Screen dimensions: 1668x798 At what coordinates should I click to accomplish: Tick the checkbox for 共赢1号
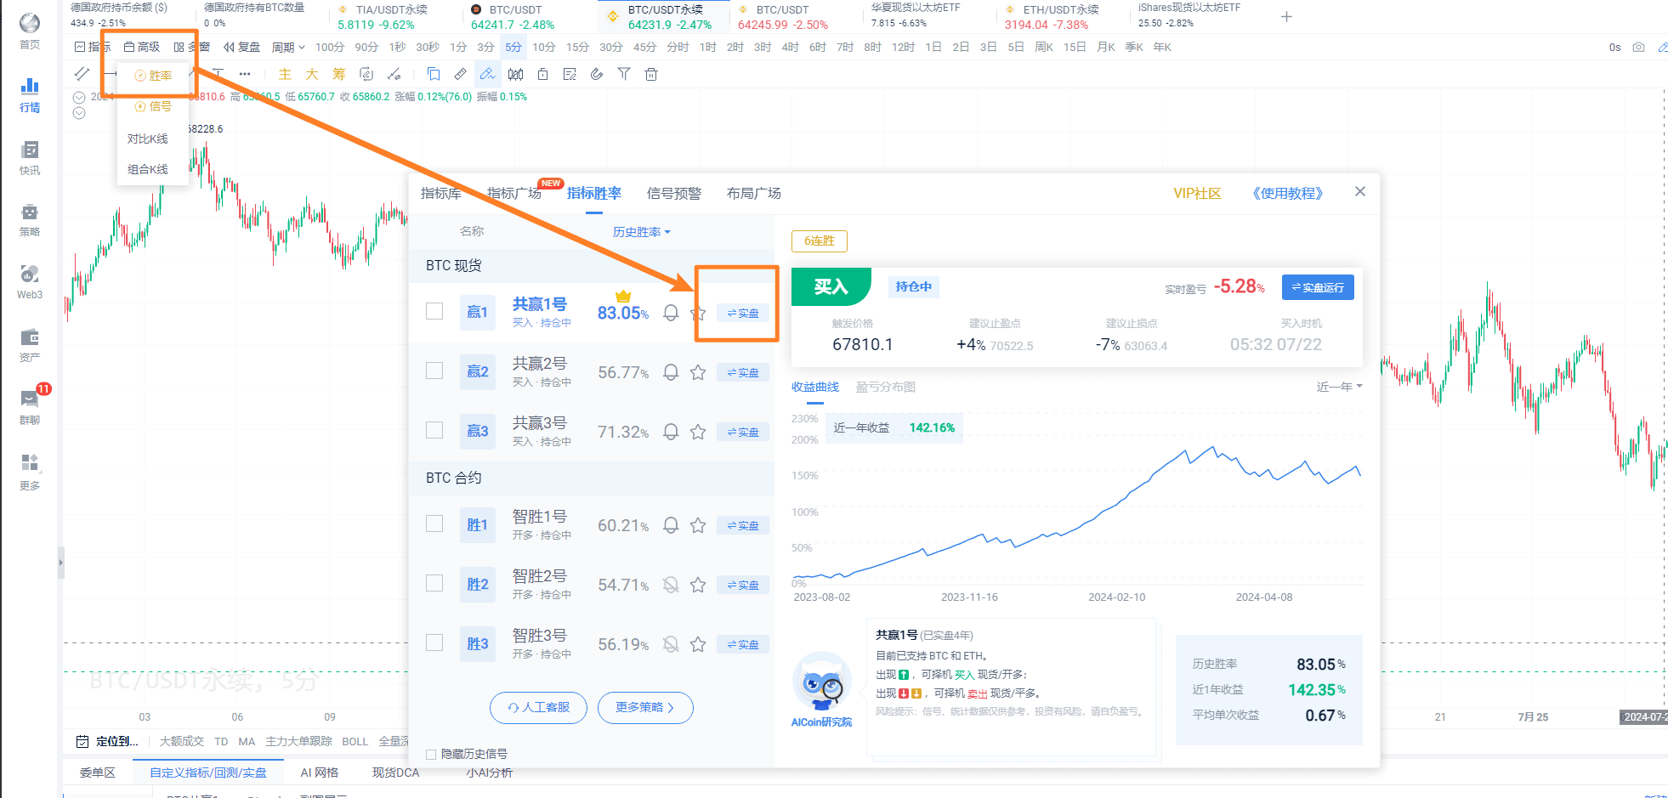point(434,311)
